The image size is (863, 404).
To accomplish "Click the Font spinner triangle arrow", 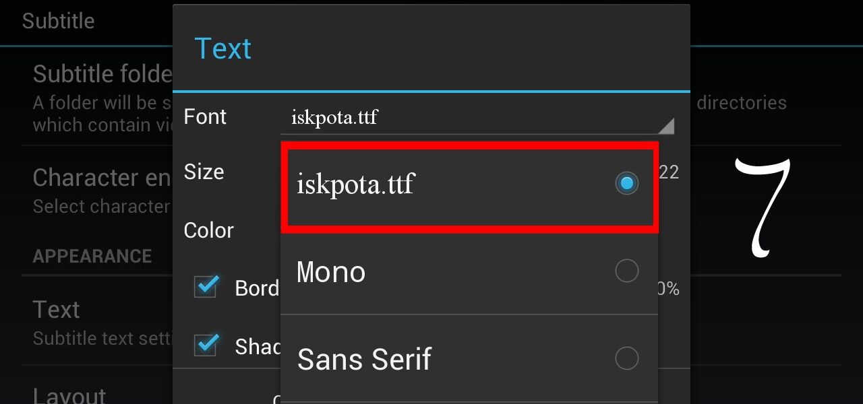I will [x=665, y=125].
